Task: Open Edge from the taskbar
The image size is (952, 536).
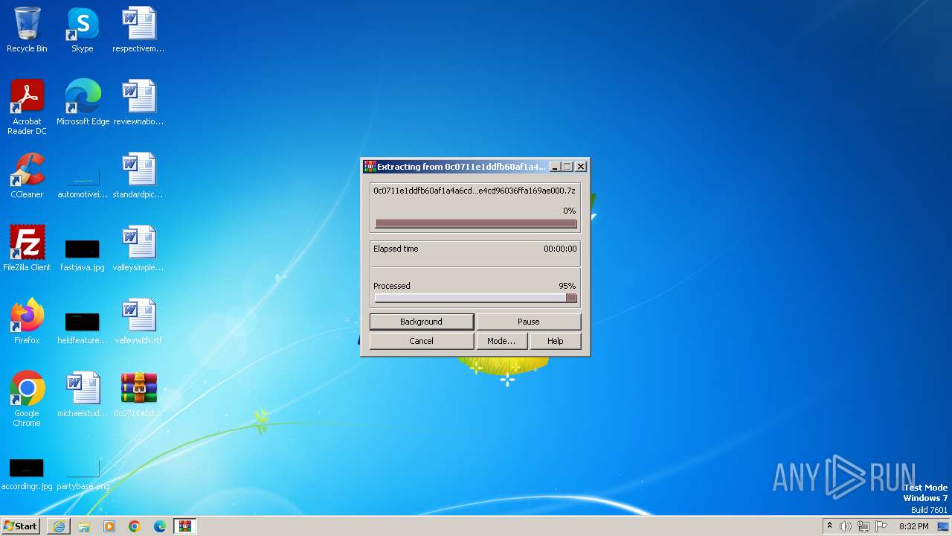Action: 160,526
